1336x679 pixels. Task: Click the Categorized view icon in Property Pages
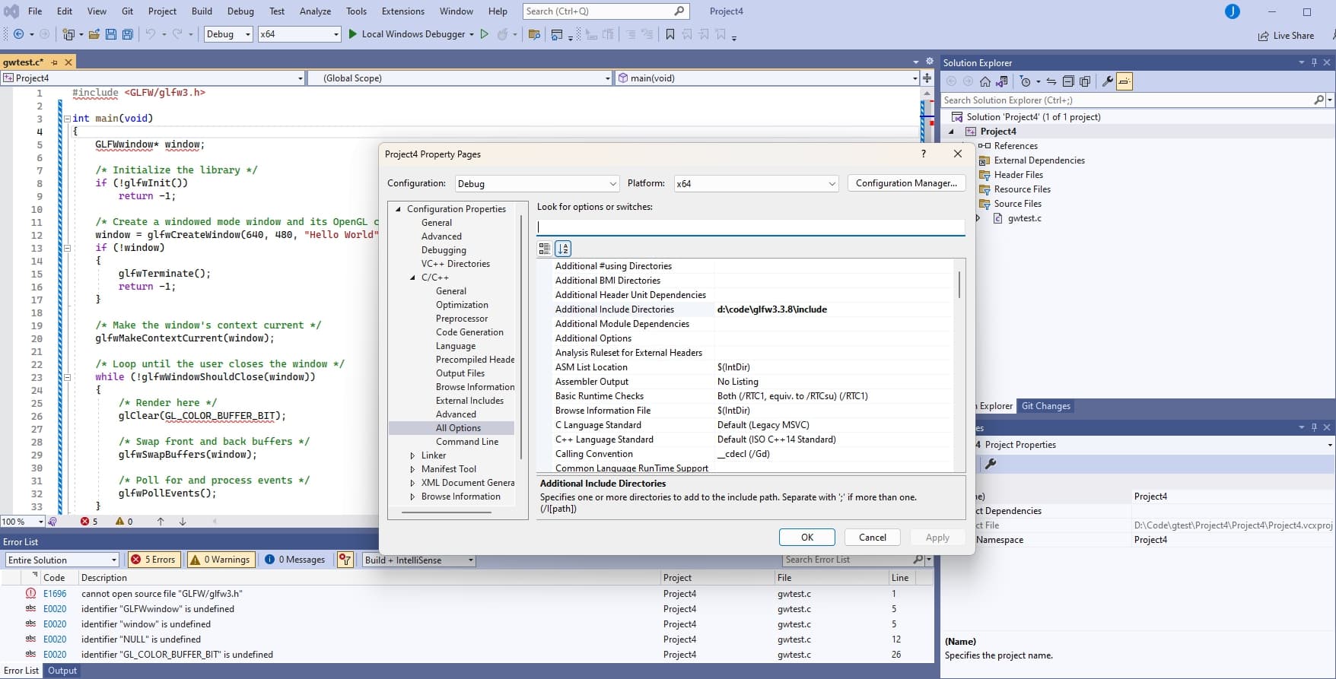544,249
